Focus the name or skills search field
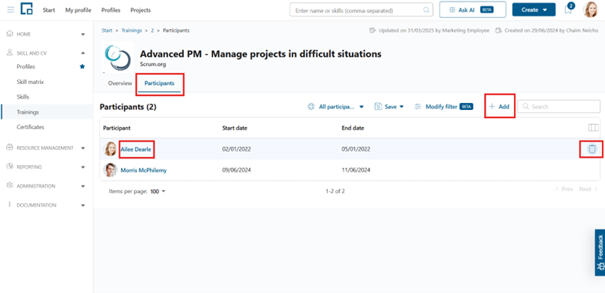The height and width of the screenshot is (293, 605). point(361,10)
